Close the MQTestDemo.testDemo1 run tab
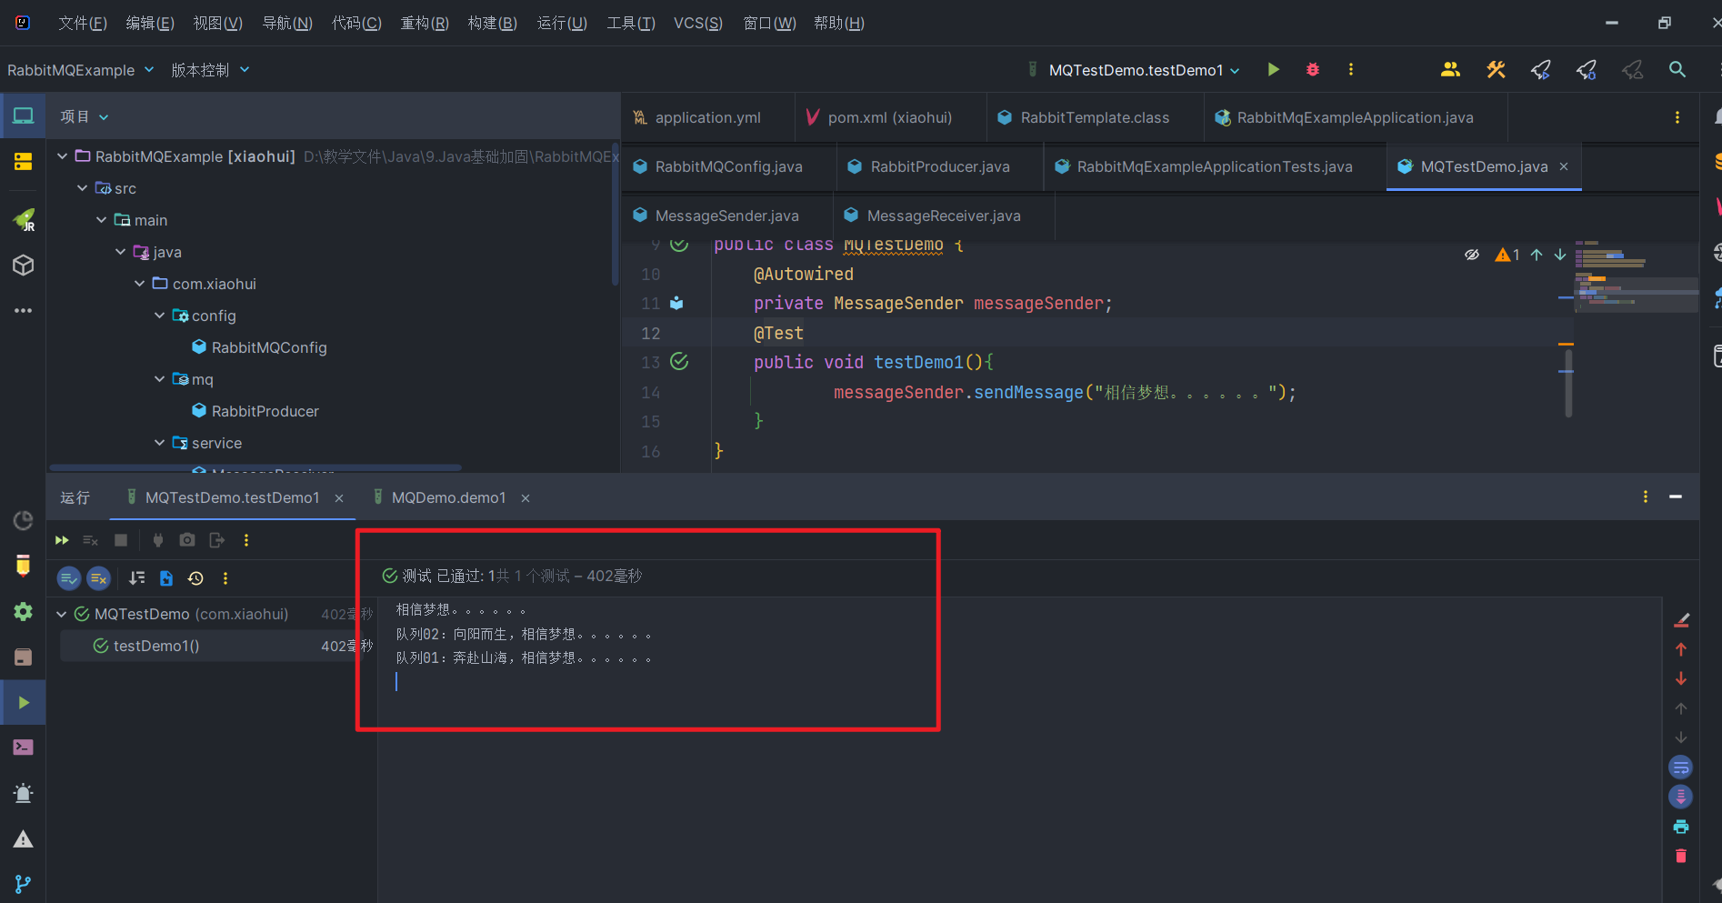 coord(339,498)
